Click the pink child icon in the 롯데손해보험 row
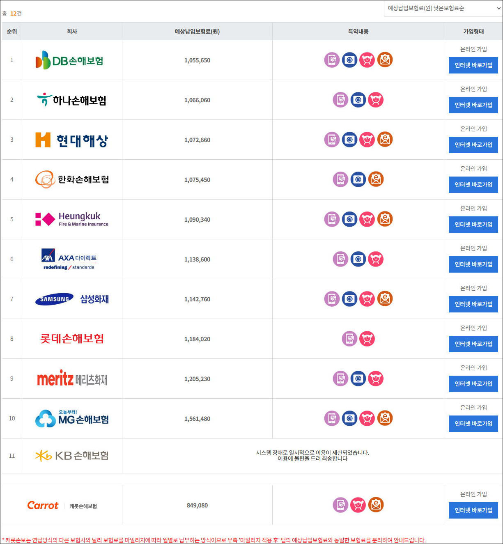 tap(367, 339)
